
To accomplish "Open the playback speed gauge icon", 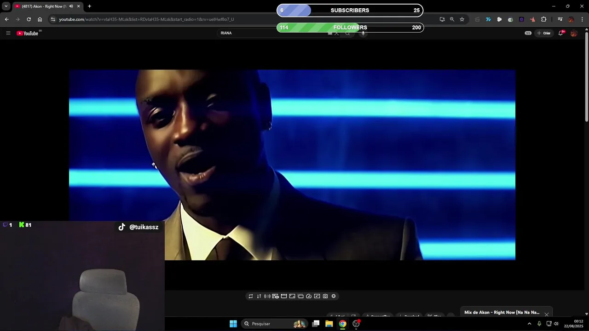I will tap(309, 296).
